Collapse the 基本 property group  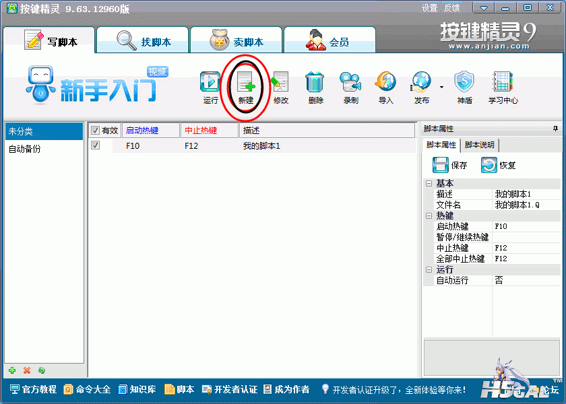pyautogui.click(x=429, y=184)
